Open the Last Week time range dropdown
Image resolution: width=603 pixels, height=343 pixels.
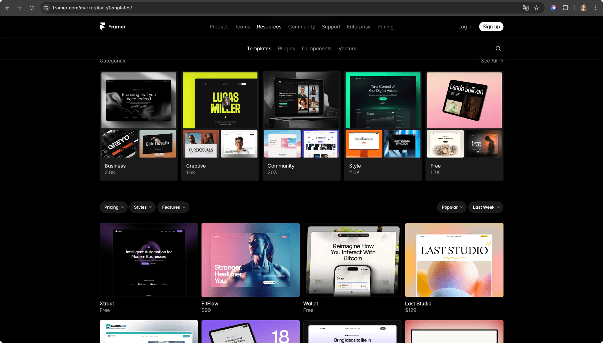486,207
